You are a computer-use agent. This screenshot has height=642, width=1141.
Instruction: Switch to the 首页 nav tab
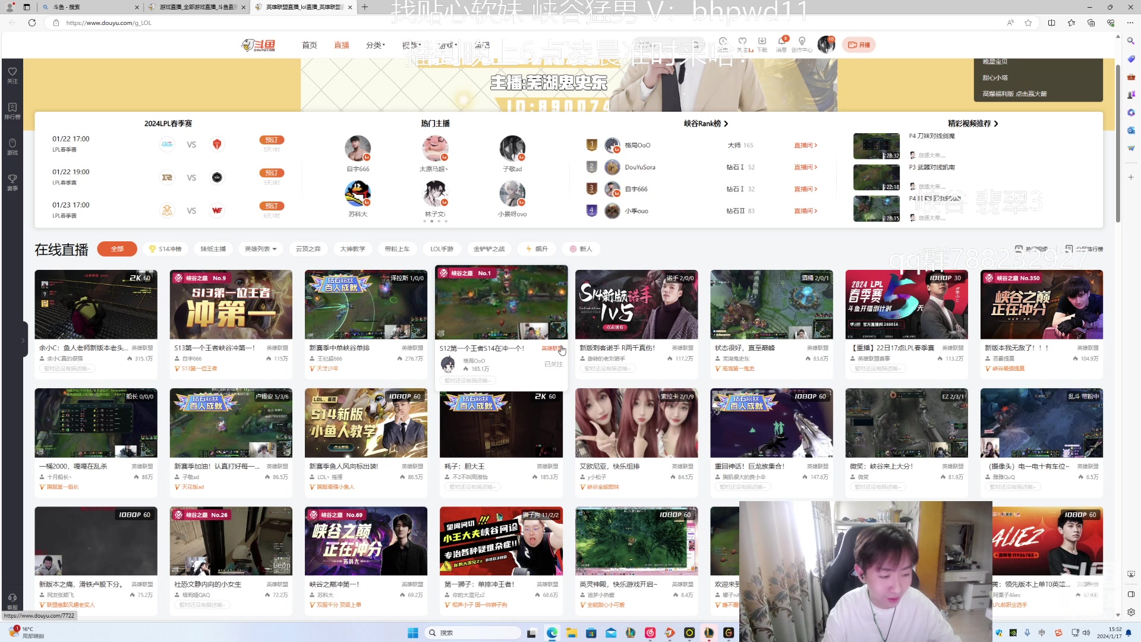[309, 45]
